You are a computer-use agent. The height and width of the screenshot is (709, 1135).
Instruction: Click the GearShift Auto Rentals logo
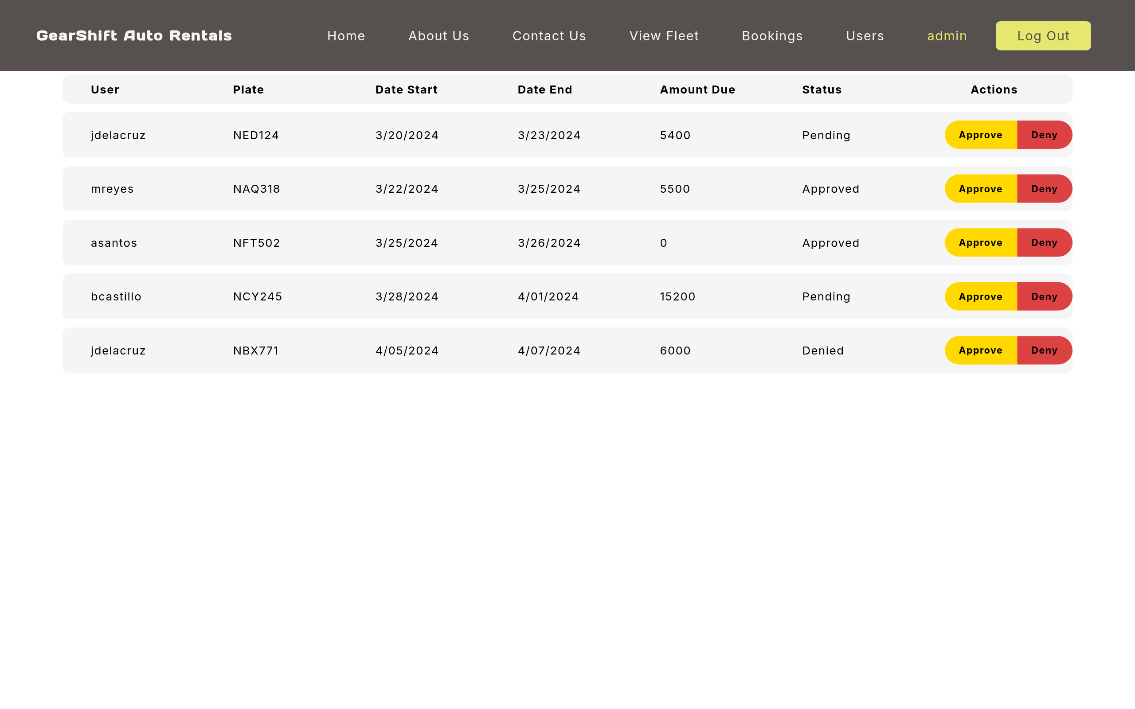[134, 35]
